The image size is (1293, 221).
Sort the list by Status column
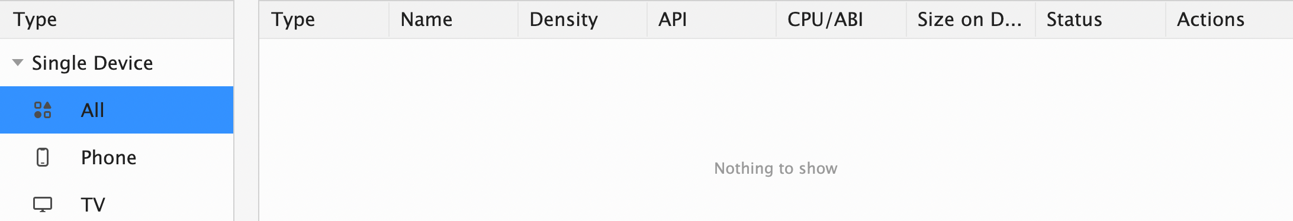click(x=1101, y=19)
